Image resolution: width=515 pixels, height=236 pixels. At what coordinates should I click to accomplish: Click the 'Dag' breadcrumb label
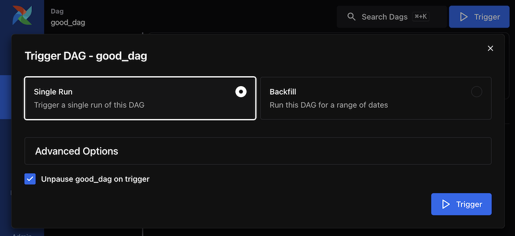click(57, 11)
